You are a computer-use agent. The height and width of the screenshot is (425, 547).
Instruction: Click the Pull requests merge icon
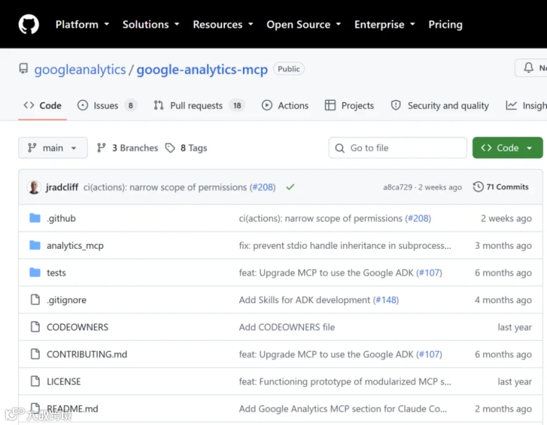(159, 105)
